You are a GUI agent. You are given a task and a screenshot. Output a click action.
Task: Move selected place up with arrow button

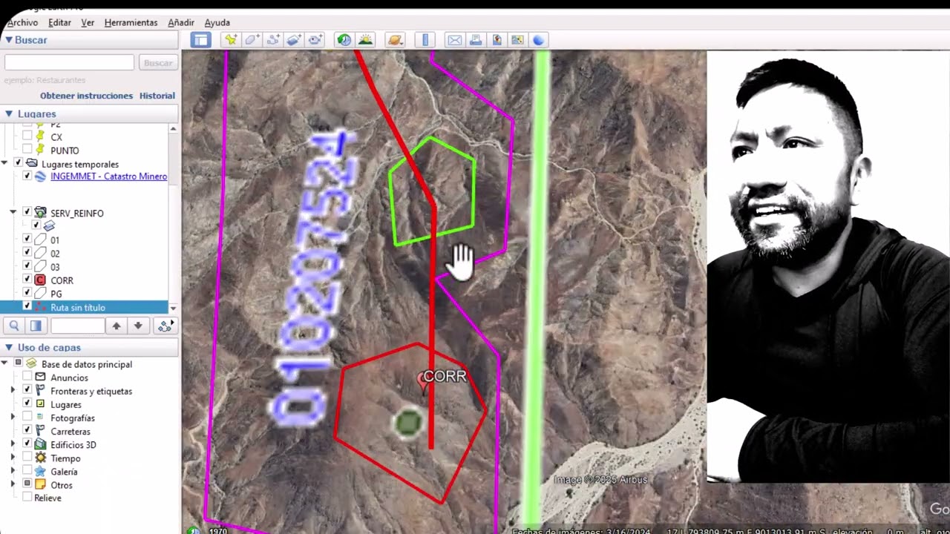117,326
